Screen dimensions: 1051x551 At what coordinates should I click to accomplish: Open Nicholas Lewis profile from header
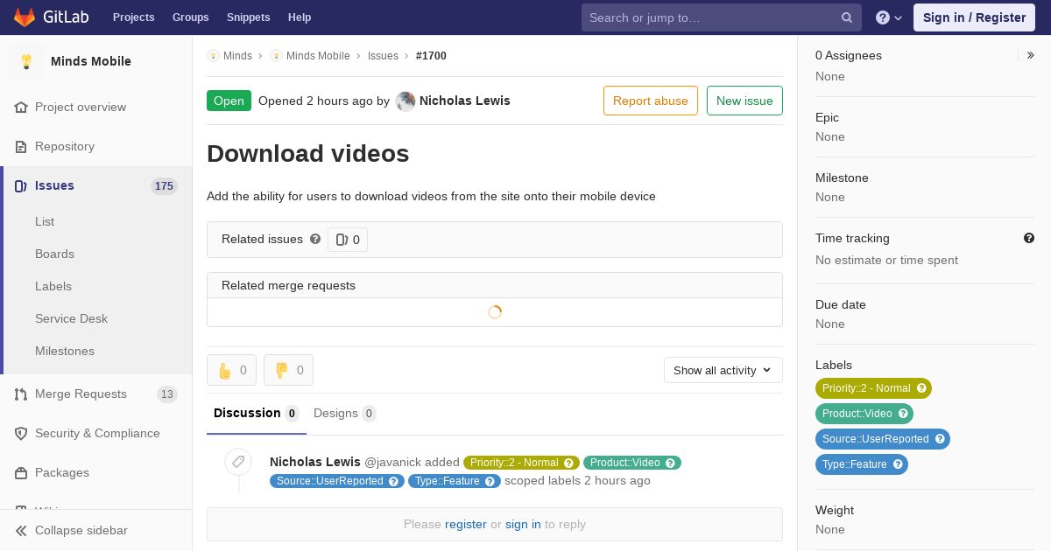coord(465,101)
